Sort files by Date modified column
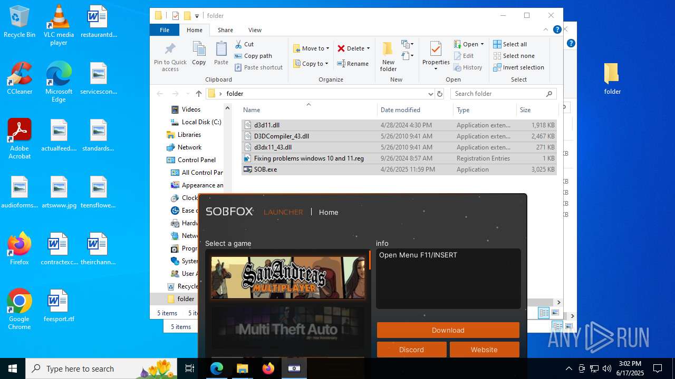This screenshot has height=379, width=675. point(416,109)
